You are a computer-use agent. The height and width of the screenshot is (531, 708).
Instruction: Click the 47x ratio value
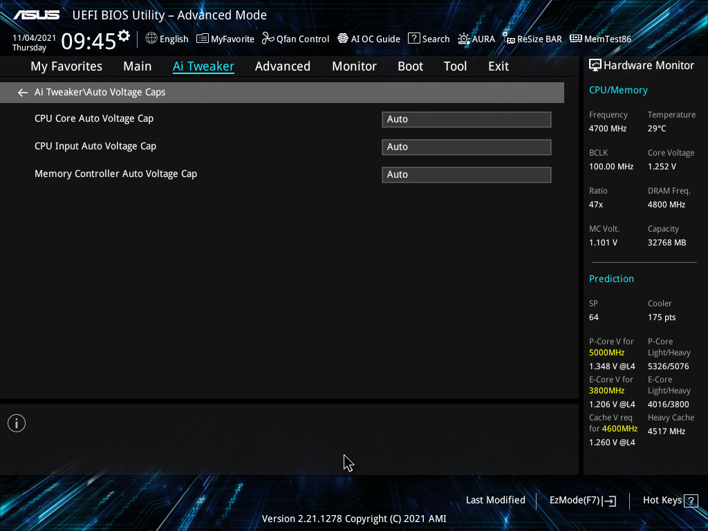click(595, 205)
